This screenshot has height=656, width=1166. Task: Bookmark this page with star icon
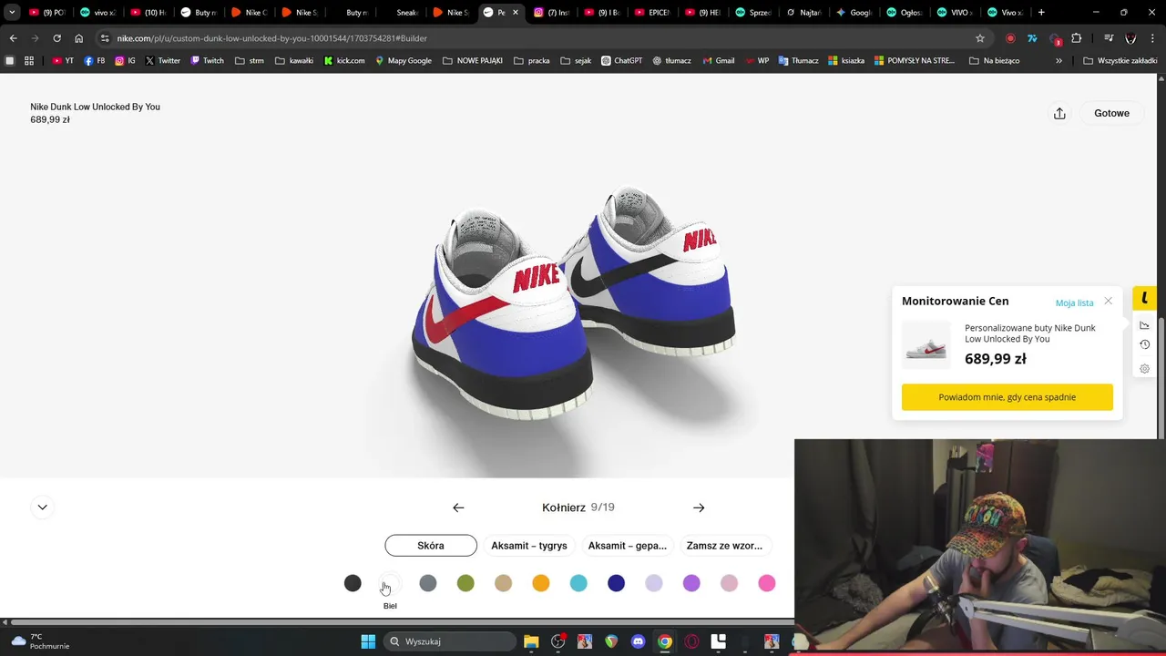(x=980, y=38)
